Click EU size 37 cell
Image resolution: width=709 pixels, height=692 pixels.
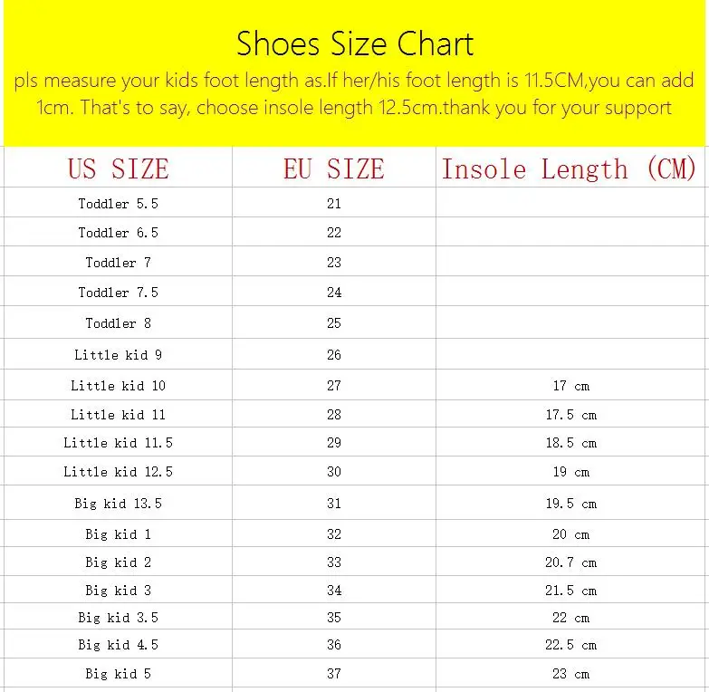[x=334, y=674]
